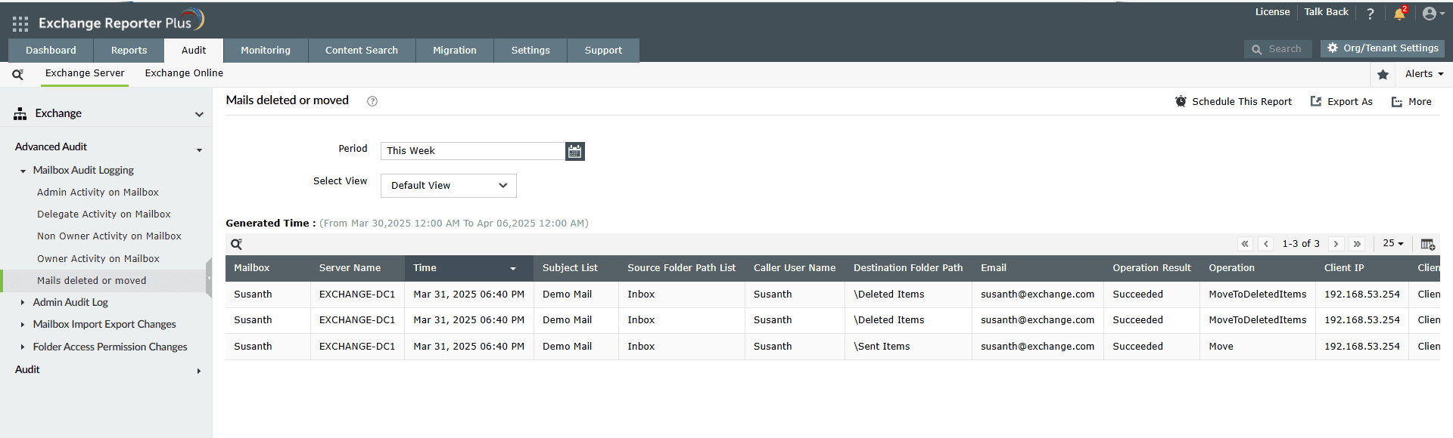Image resolution: width=1453 pixels, height=438 pixels.
Task: Click the sidebar search magnifier icon
Action: pyautogui.click(x=17, y=74)
